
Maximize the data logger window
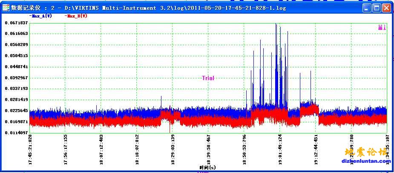(377, 8)
